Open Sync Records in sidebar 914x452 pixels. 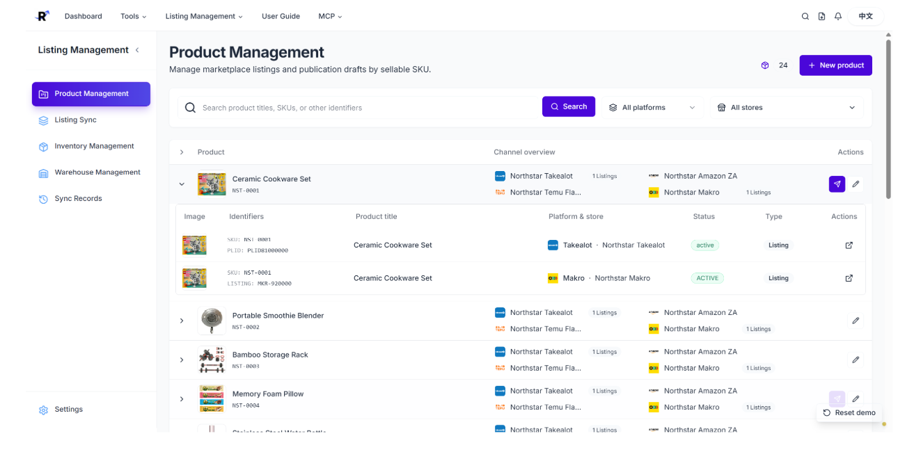pyautogui.click(x=91, y=199)
